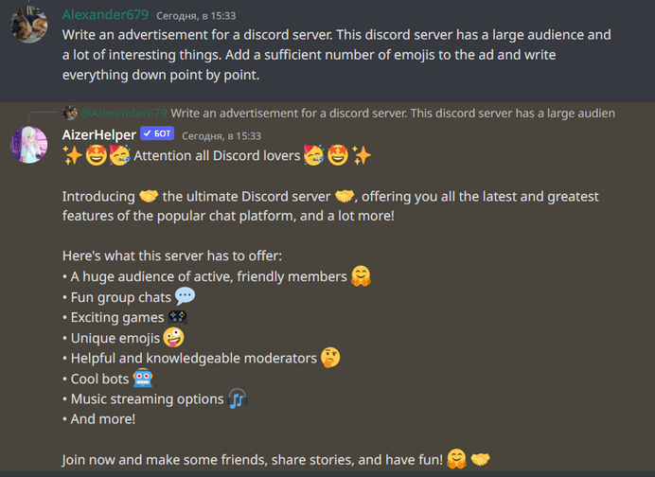Click the verified БОТ badge
Screen dimensions: 655x477
click(x=157, y=133)
